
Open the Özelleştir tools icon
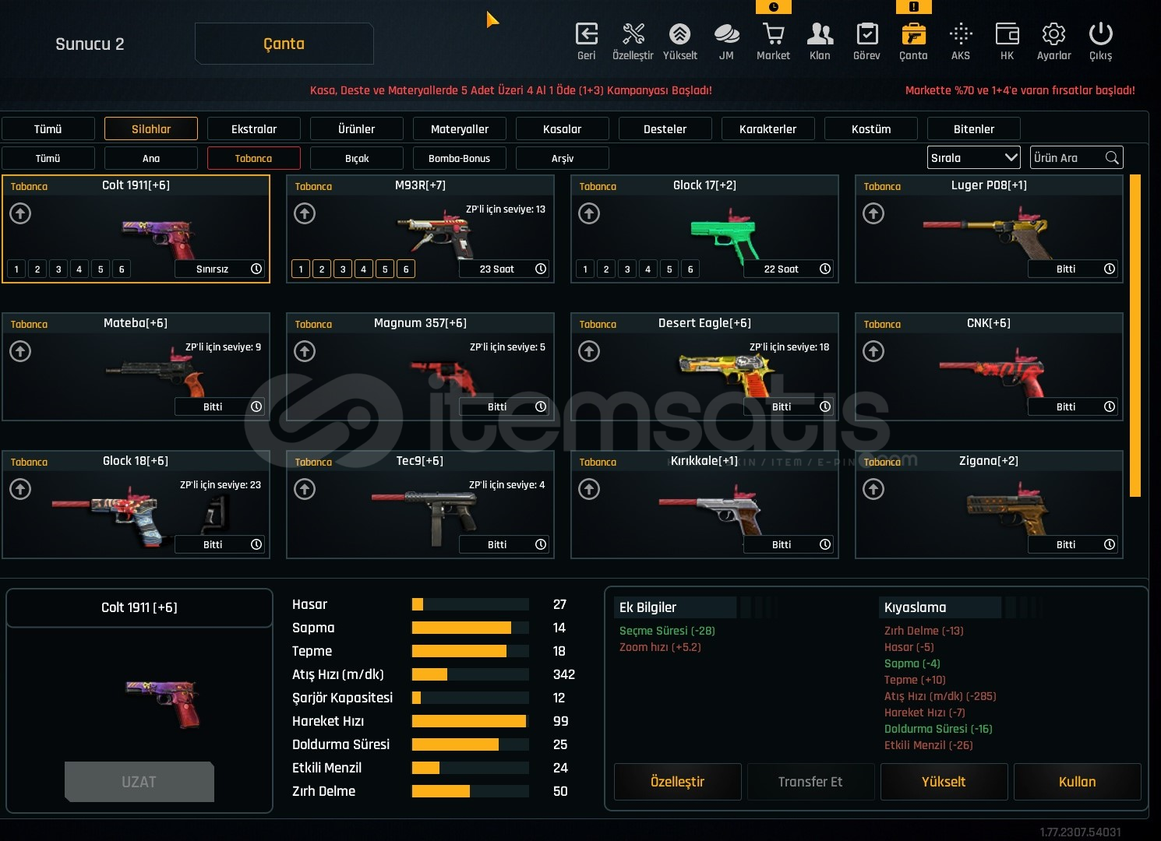click(x=633, y=34)
